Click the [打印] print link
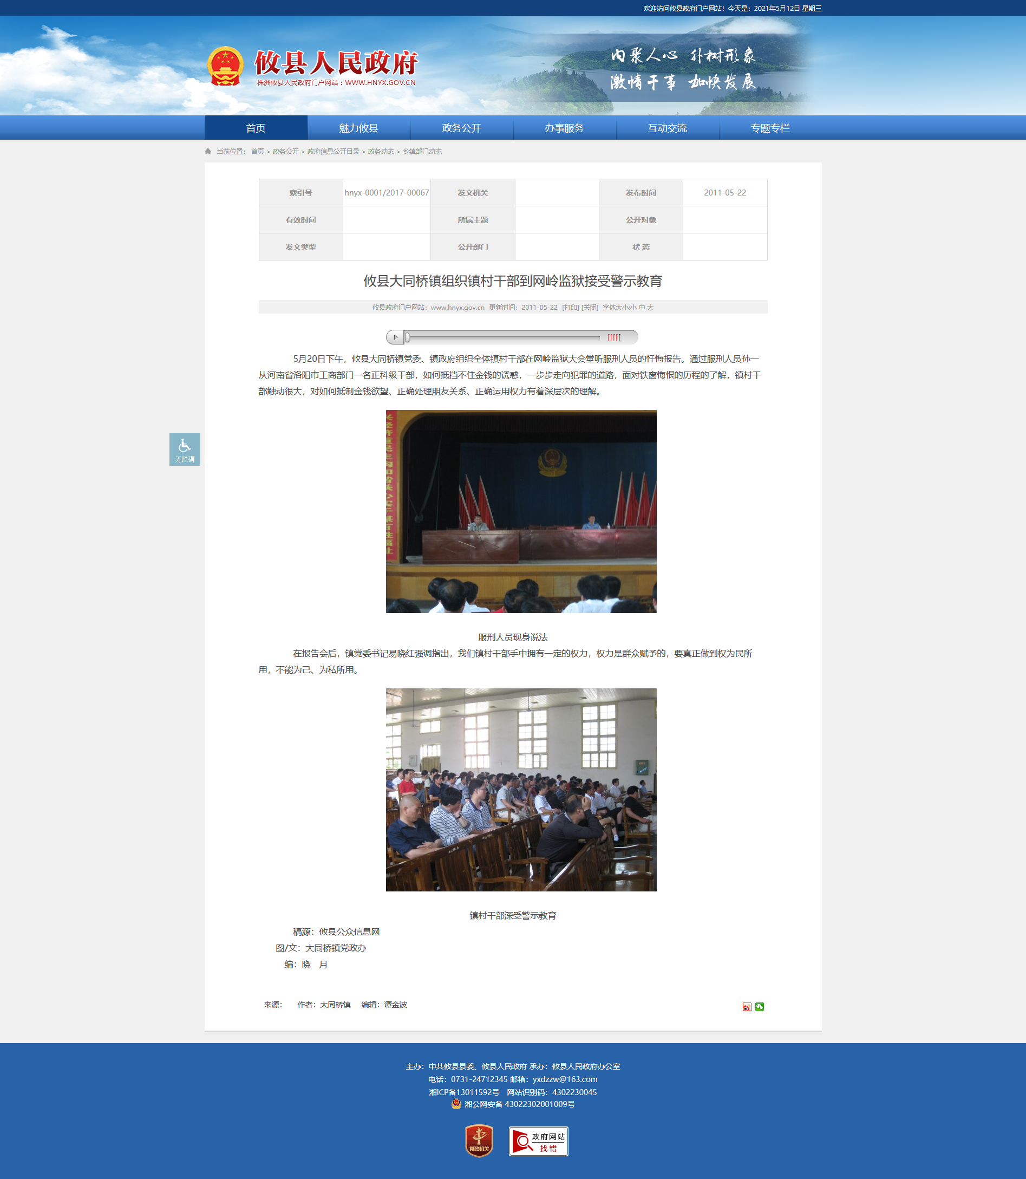The image size is (1026, 1179). (x=570, y=308)
